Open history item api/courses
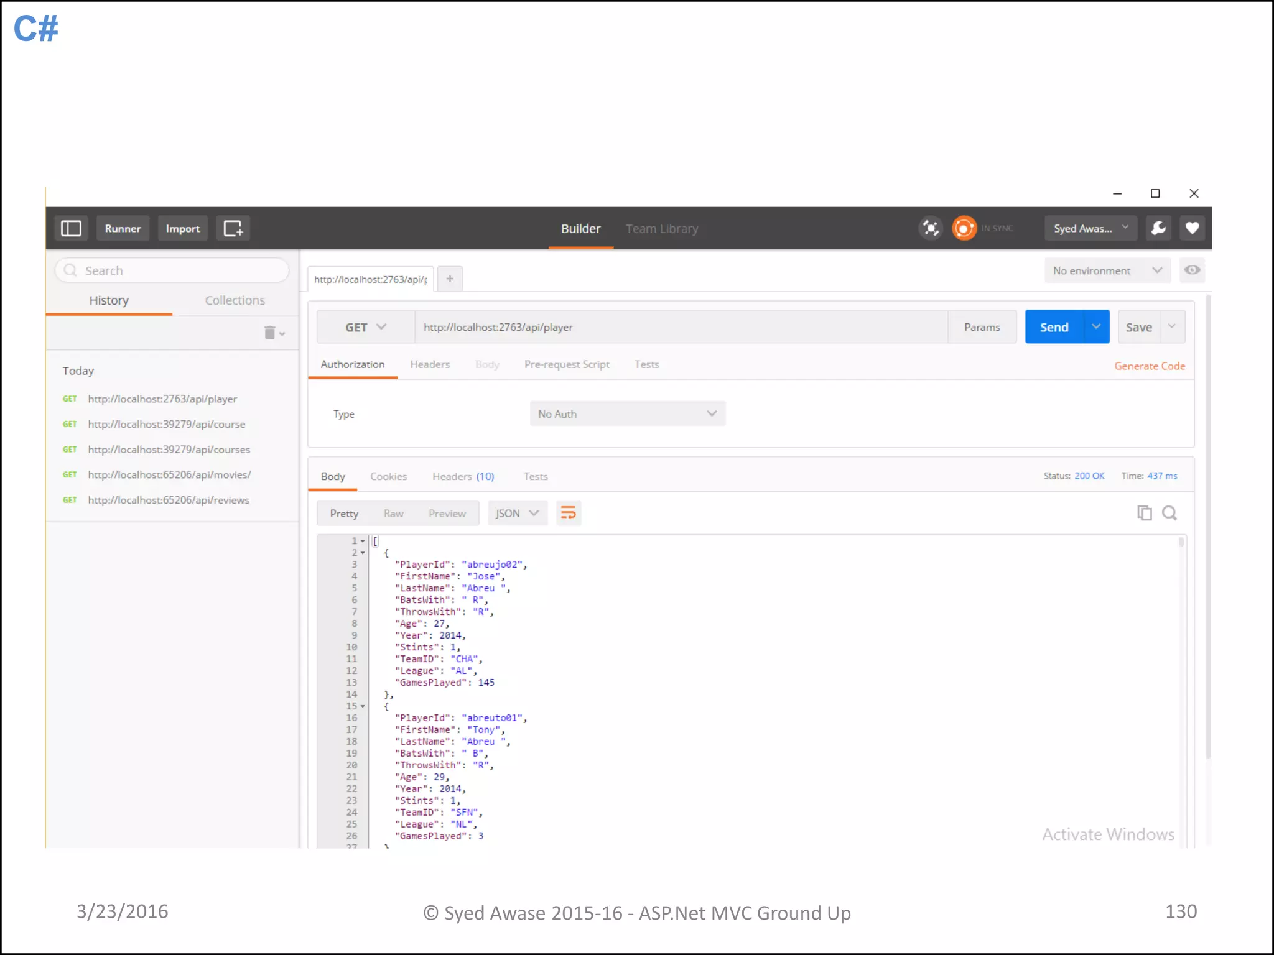Screen dimensions: 1274x955 point(169,449)
